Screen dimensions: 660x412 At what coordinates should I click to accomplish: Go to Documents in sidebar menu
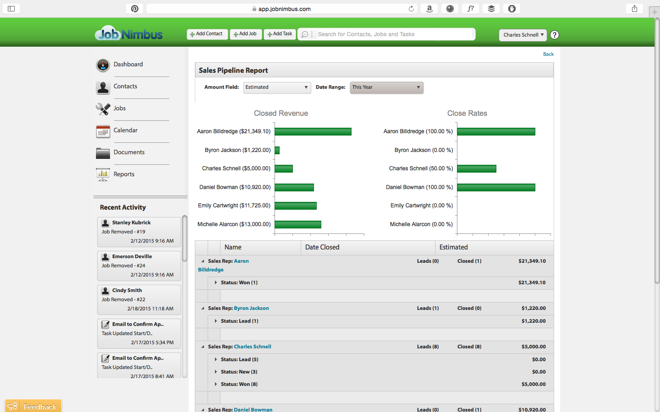[129, 152]
